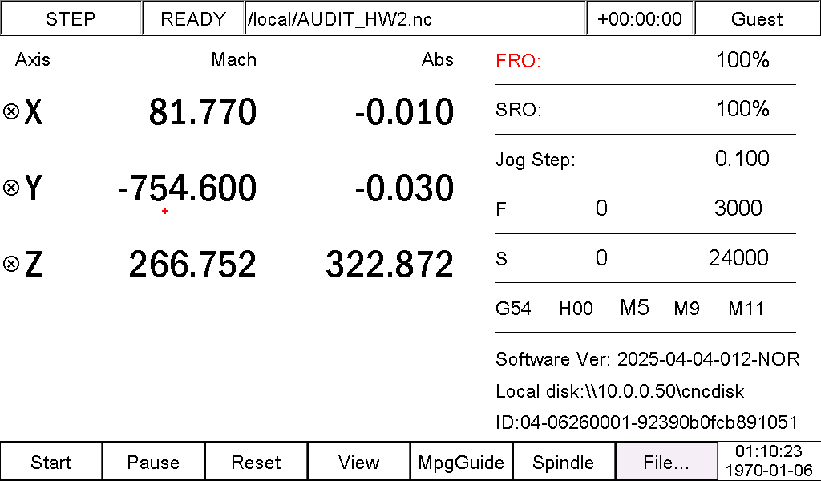This screenshot has width=821, height=481.
Task: Click the READY status field
Action: coord(193,18)
